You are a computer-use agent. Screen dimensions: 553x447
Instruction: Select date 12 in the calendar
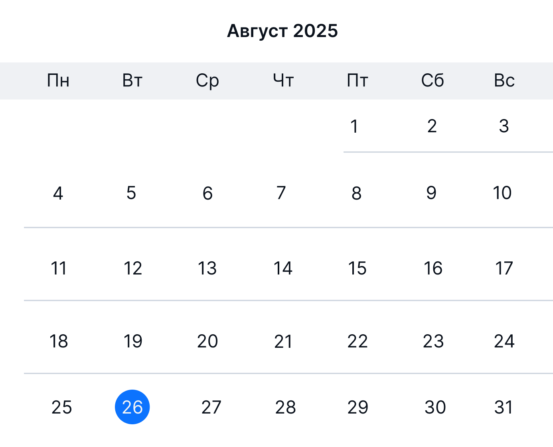click(133, 268)
